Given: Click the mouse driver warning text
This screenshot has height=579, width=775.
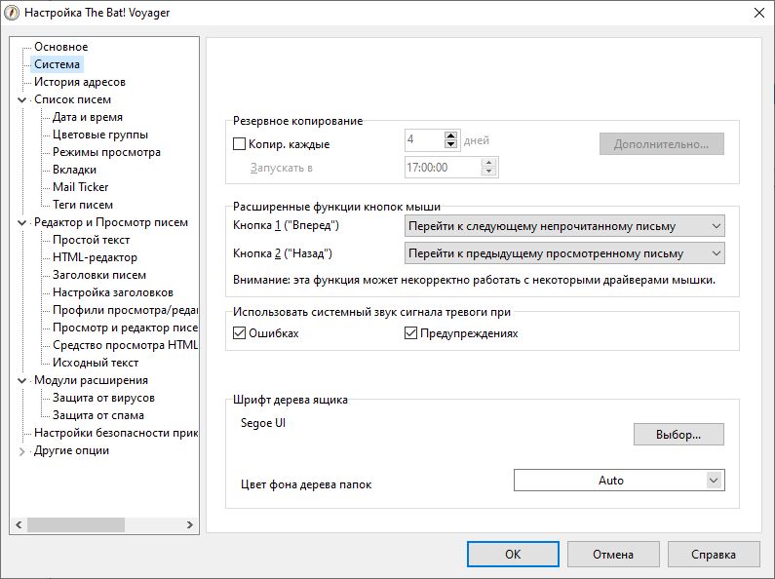Looking at the screenshot, I should click(x=474, y=280).
